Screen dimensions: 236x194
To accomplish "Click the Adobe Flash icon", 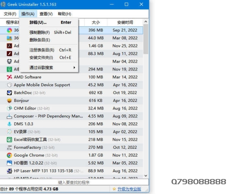I will (x=9, y=54).
